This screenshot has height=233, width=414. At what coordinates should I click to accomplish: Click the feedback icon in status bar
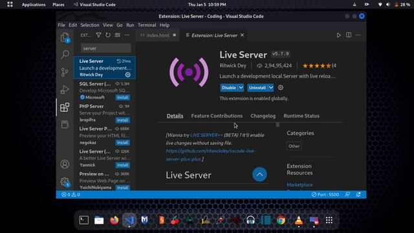(x=347, y=195)
